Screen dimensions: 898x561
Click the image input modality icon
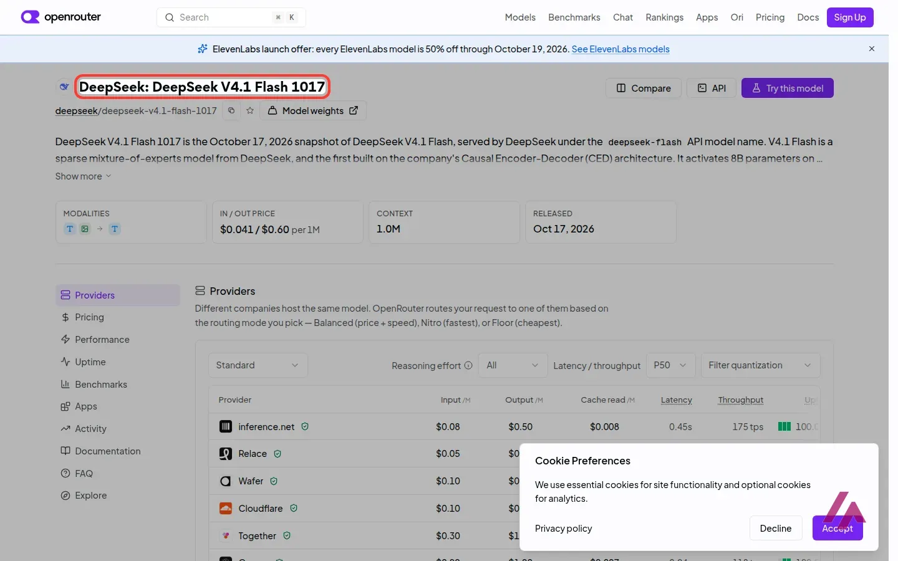(x=85, y=229)
